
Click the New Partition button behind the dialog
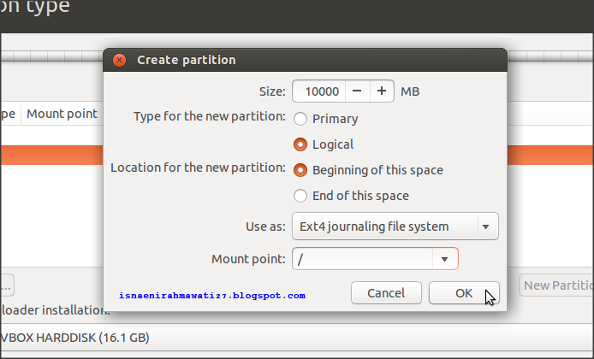click(x=558, y=285)
